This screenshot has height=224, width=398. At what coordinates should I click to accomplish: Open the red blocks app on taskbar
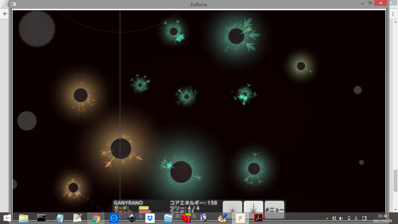pyautogui.click(x=186, y=218)
